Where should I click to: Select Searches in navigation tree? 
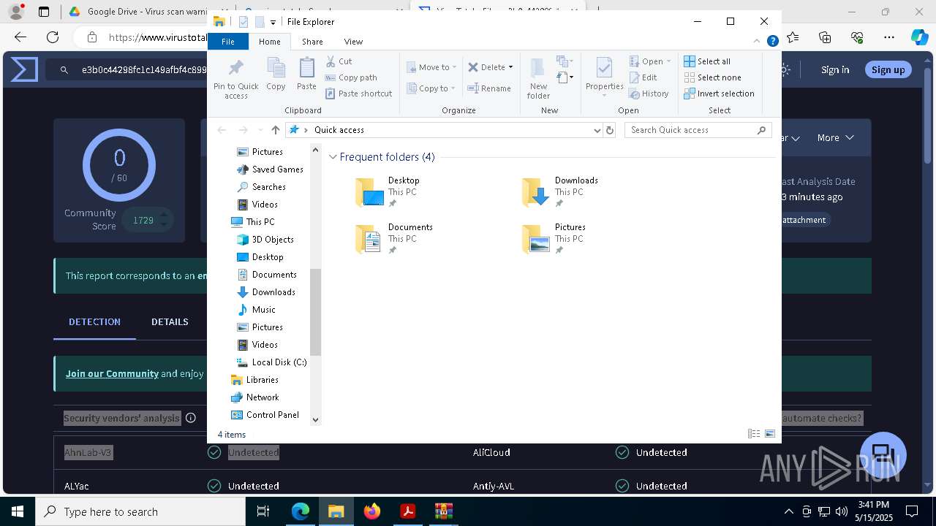click(x=261, y=187)
